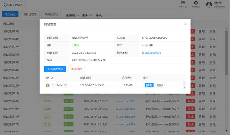Click the 网站标识 table column header

9,24
